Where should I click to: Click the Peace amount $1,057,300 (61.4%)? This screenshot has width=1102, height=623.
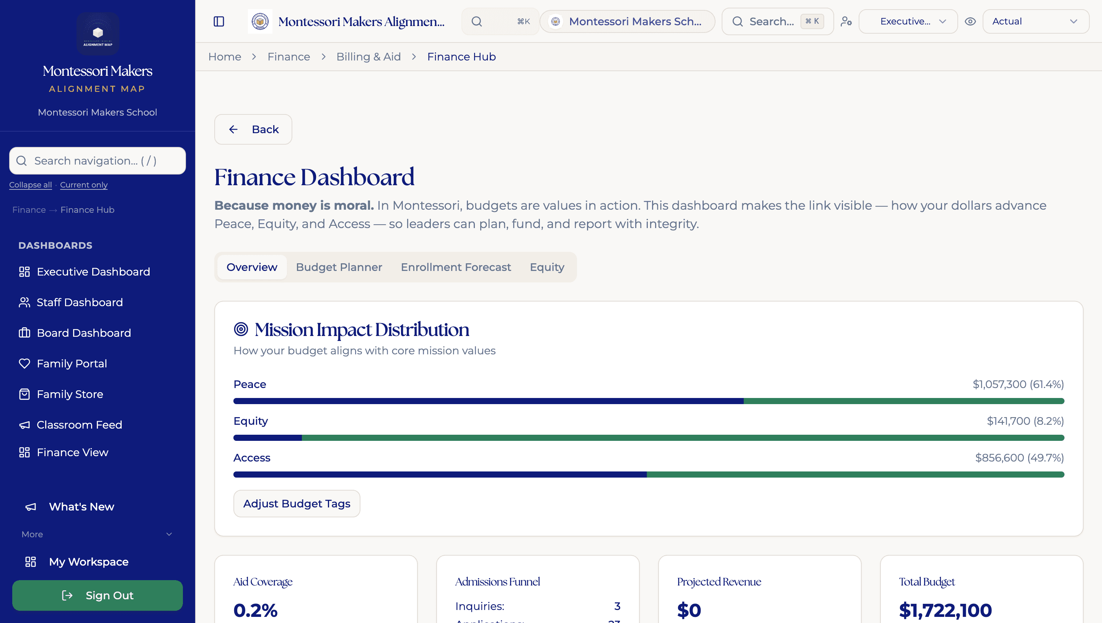(x=1018, y=384)
